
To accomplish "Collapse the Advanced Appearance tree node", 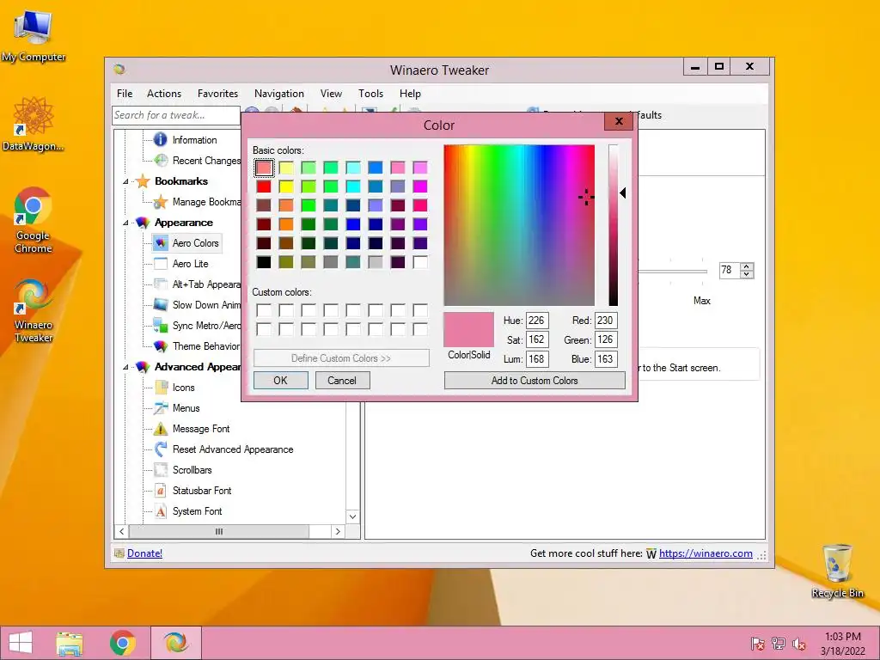I will (x=125, y=367).
